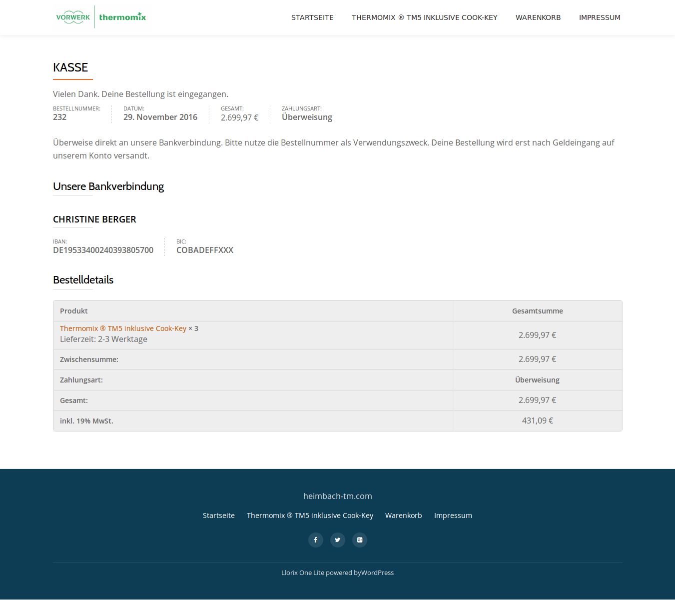Click inkl. 19% MwSt. label

coord(86,421)
